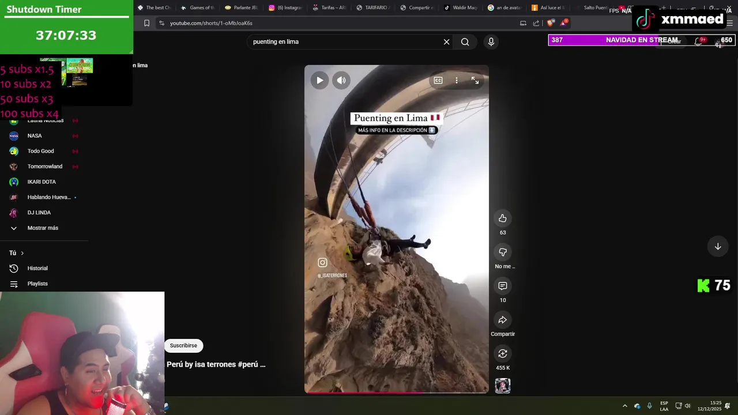Open the Brave Rewards icon
The width and height of the screenshot is (738, 415).
(564, 23)
